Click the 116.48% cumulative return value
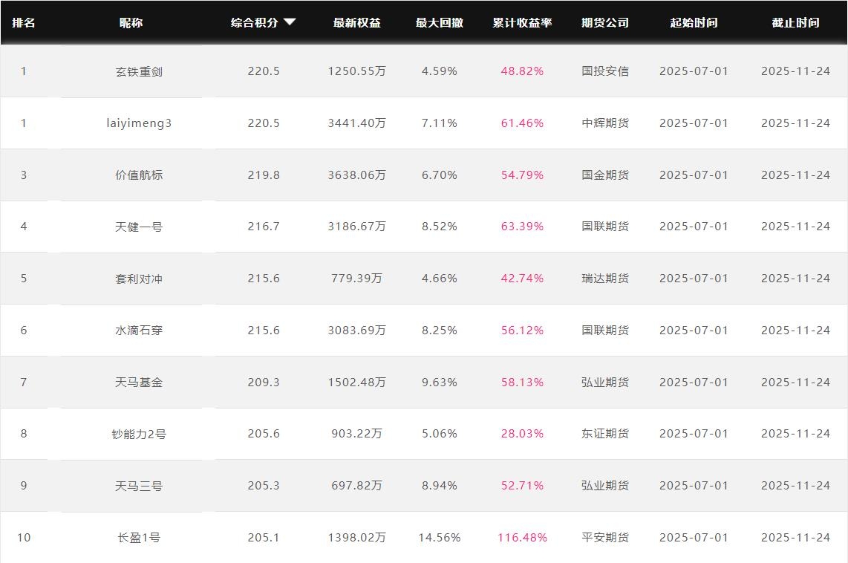Viewport: 848px width, 563px height. 522,538
